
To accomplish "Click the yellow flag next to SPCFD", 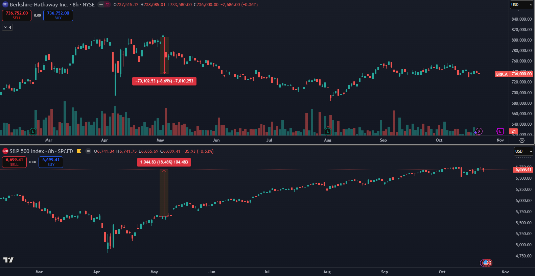I will [x=79, y=151].
